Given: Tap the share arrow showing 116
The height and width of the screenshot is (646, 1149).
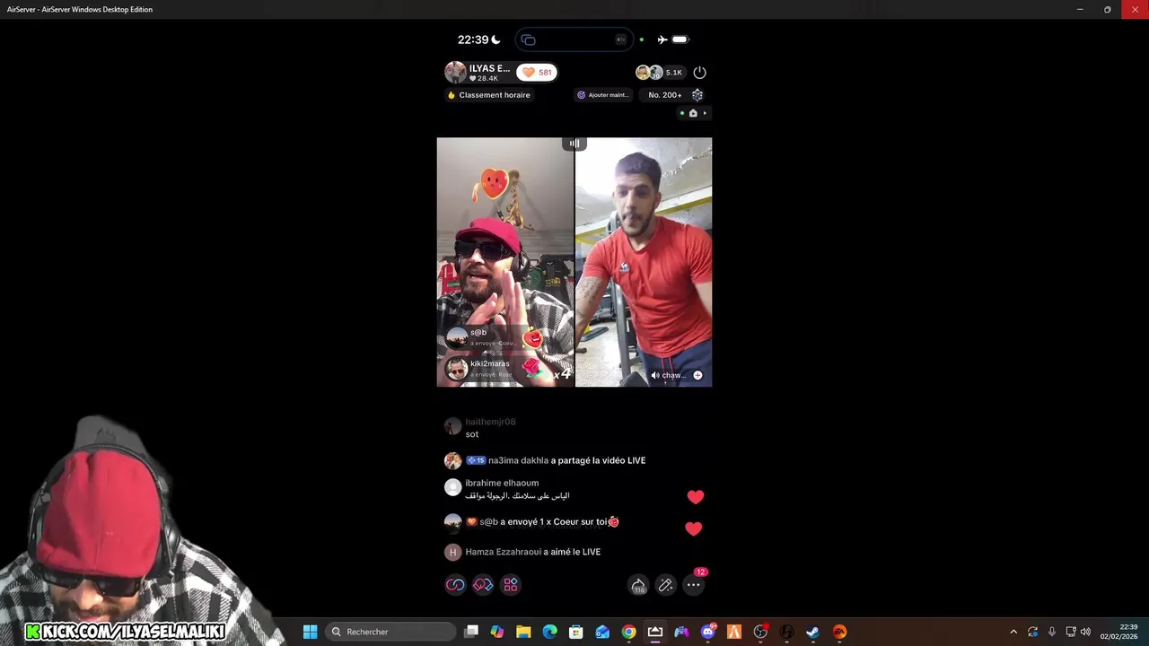Looking at the screenshot, I should tap(638, 585).
